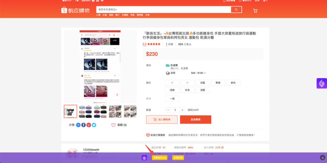Play the video in first thumbnail
327x163 pixels.
[71, 112]
